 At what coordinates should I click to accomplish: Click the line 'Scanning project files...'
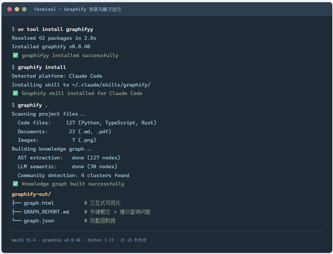click(49, 114)
